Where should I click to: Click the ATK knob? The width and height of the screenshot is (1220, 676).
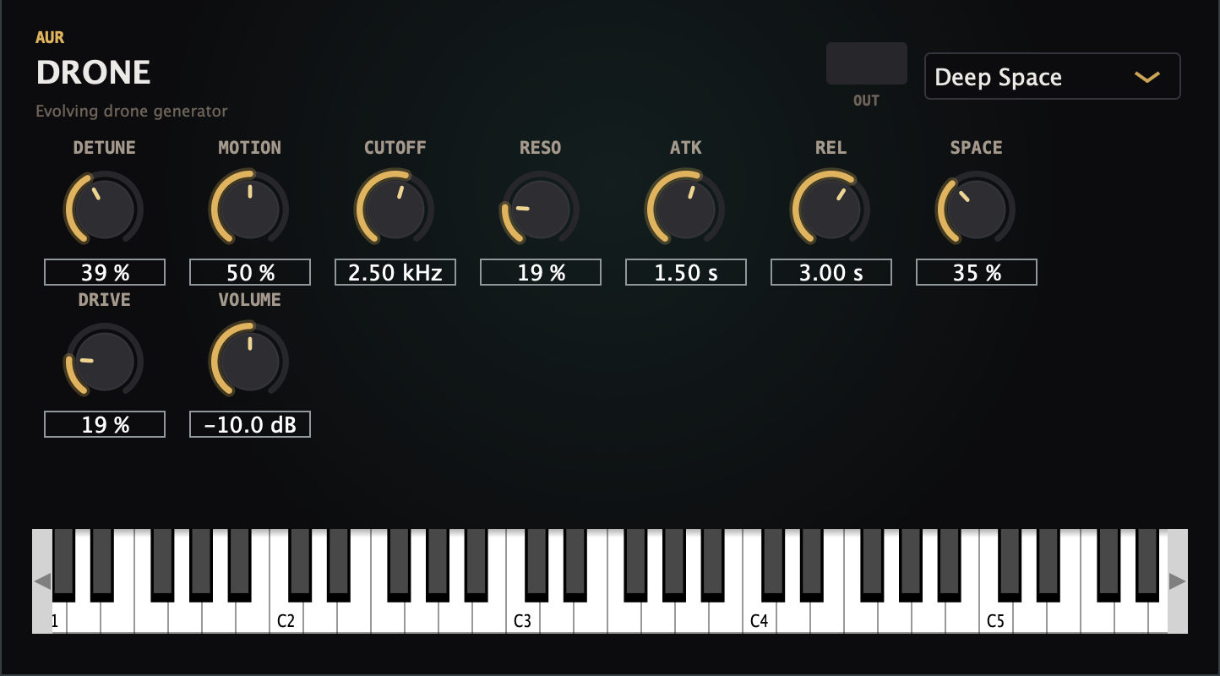(x=685, y=209)
